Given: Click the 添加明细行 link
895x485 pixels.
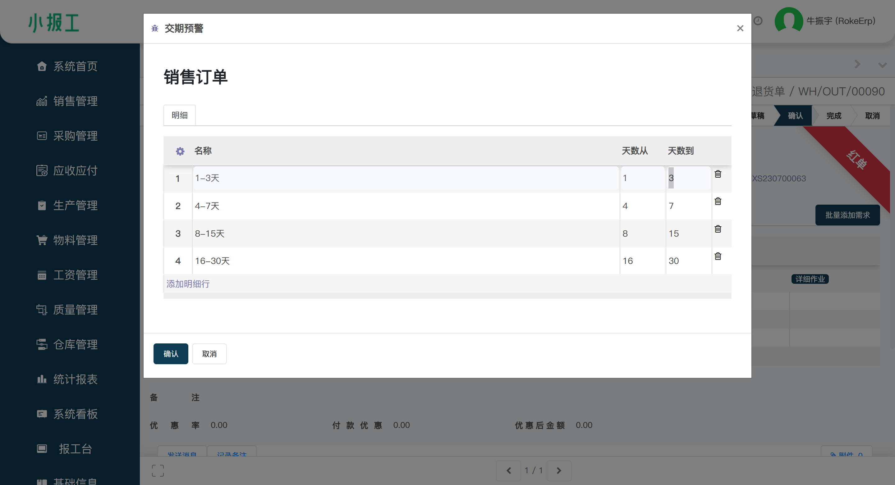Looking at the screenshot, I should [x=188, y=284].
